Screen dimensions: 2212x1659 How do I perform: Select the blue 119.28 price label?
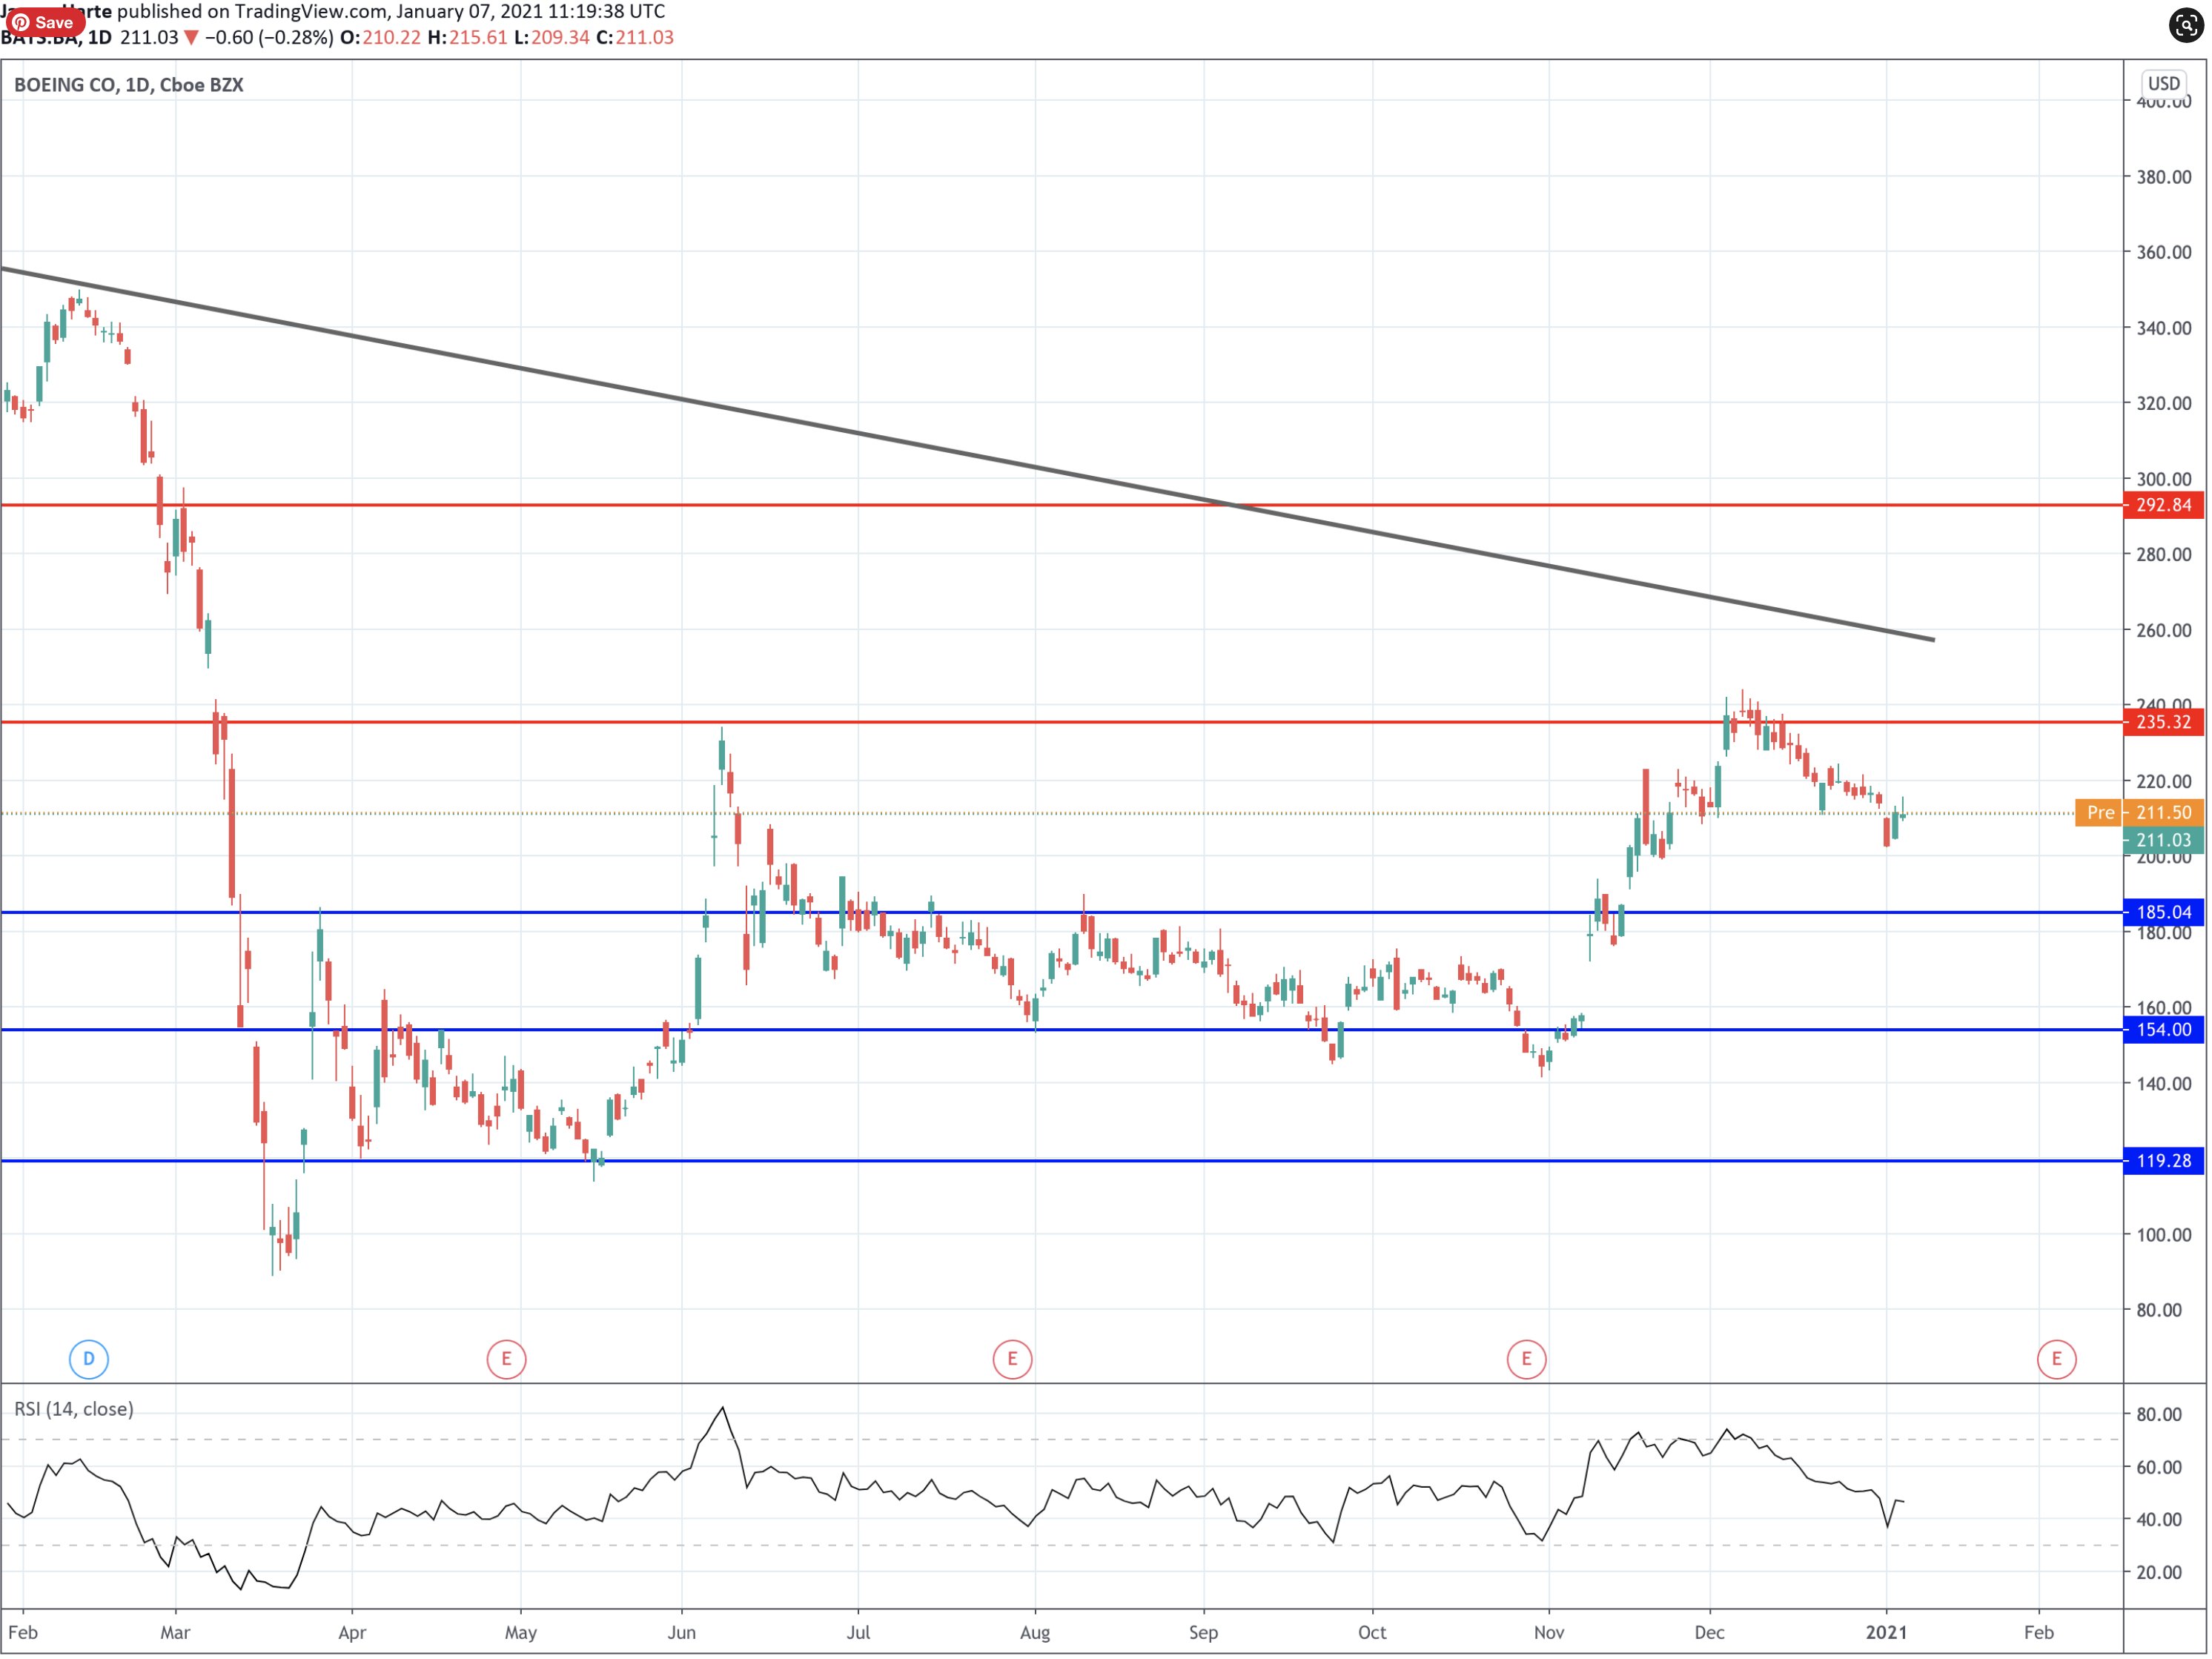(2163, 1161)
